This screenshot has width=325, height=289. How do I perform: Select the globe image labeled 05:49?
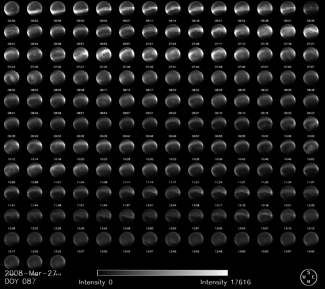click(12, 9)
